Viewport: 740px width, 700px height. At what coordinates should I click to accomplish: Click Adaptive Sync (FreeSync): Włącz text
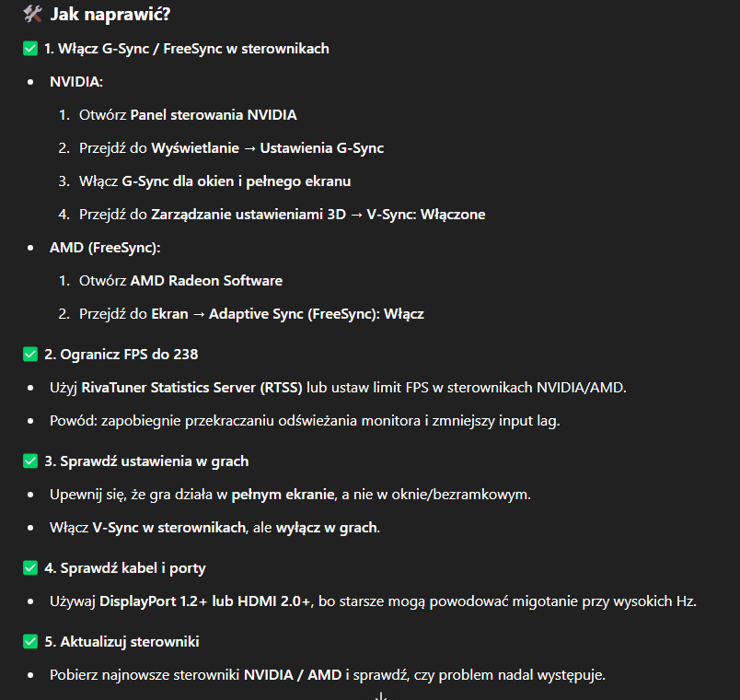coord(317,314)
